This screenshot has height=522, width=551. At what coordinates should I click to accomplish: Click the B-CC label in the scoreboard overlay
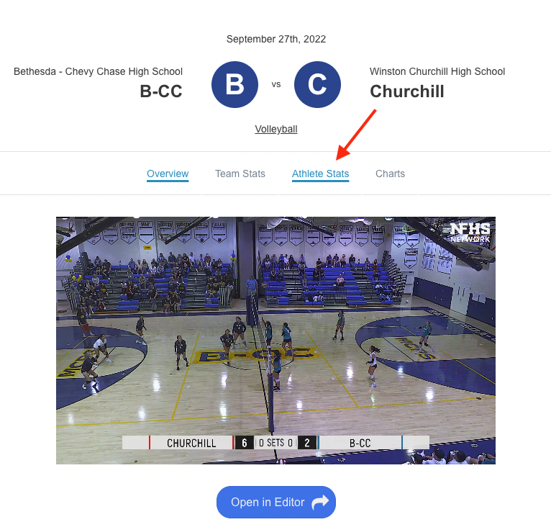(360, 443)
